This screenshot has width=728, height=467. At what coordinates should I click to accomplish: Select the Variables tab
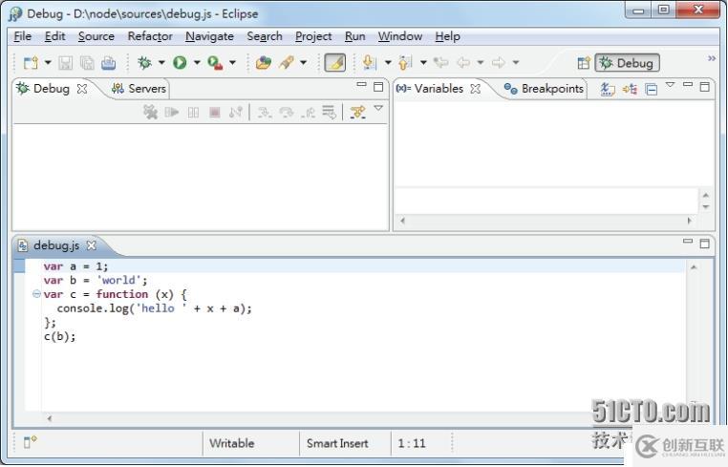point(430,88)
